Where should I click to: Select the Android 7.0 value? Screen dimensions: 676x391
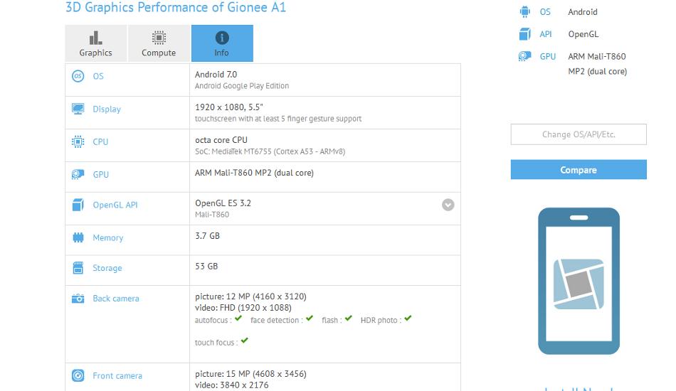pos(216,75)
